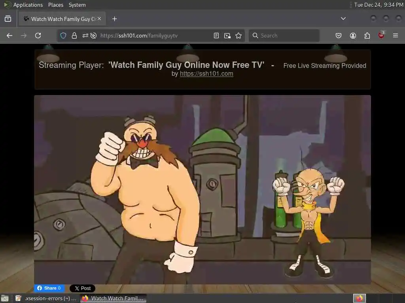Show site security padlock info

(74, 36)
